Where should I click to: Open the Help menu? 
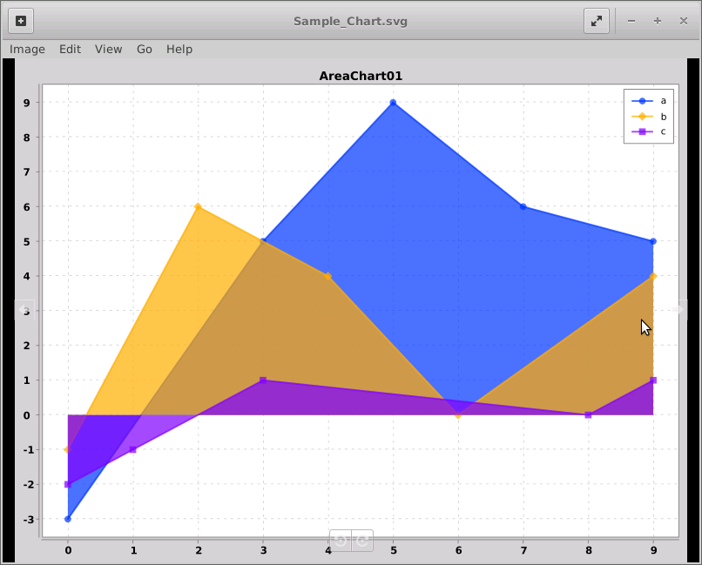[179, 50]
